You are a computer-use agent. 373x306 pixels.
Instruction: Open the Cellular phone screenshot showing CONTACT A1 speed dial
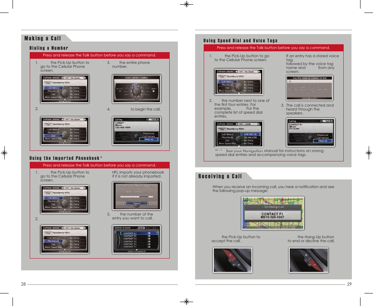coord(239,134)
